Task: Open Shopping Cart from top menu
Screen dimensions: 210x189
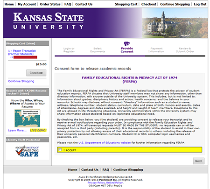Action: (x=126, y=4)
